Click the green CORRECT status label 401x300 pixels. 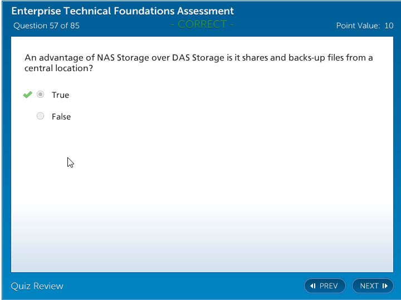[202, 24]
